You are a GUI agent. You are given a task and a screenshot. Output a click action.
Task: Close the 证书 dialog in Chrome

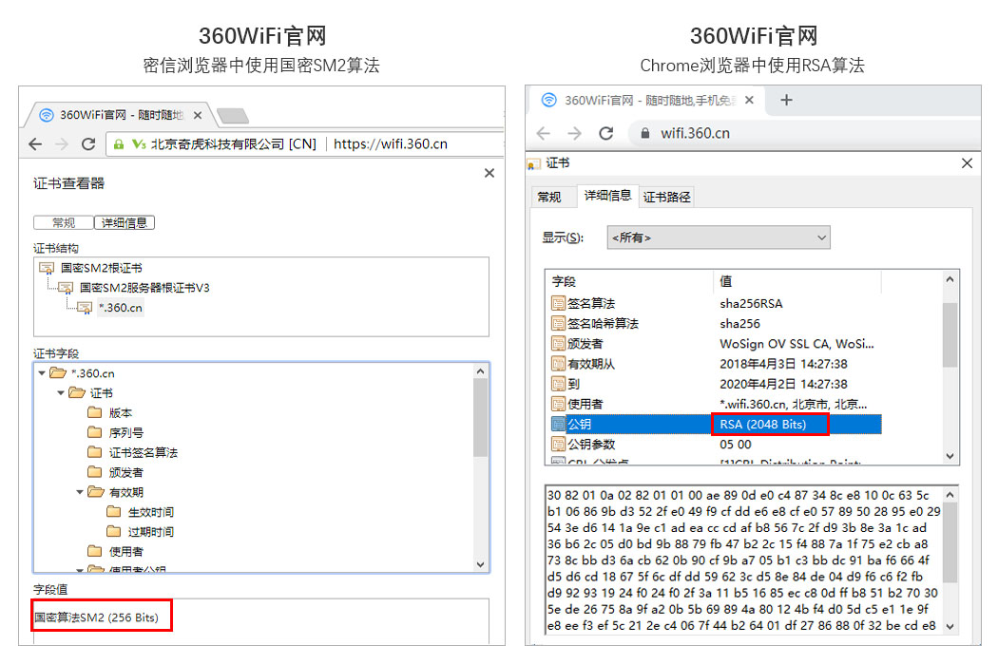(967, 163)
